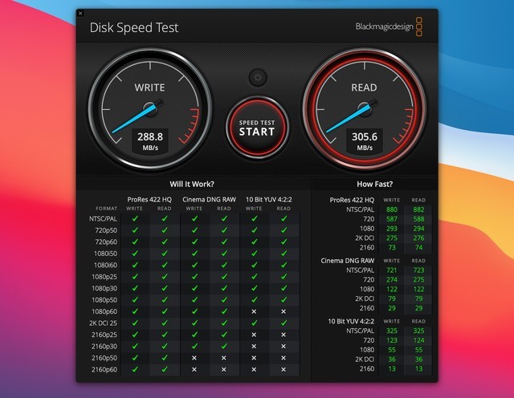Click the "How Fast?" heading
This screenshot has height=398, width=514.
coord(375,184)
